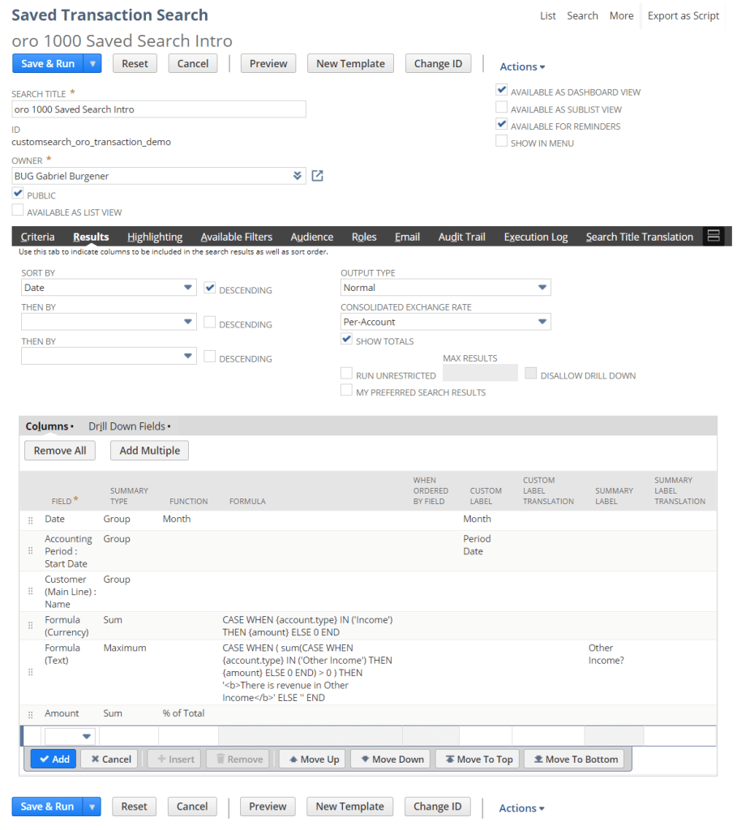Check Disallow Drill Down option
Viewport: 737px width, 830px height.
point(530,374)
